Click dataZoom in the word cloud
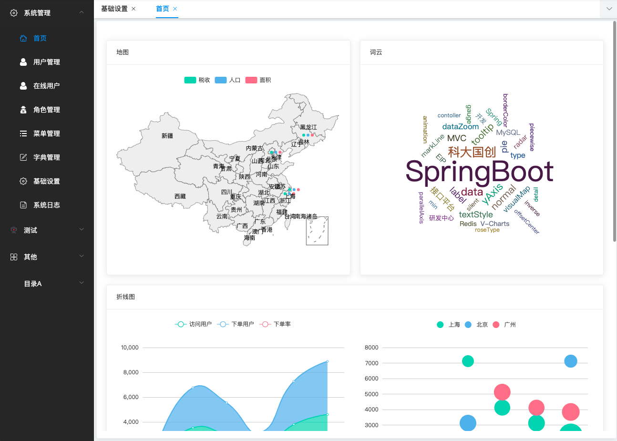617x441 pixels. click(461, 126)
